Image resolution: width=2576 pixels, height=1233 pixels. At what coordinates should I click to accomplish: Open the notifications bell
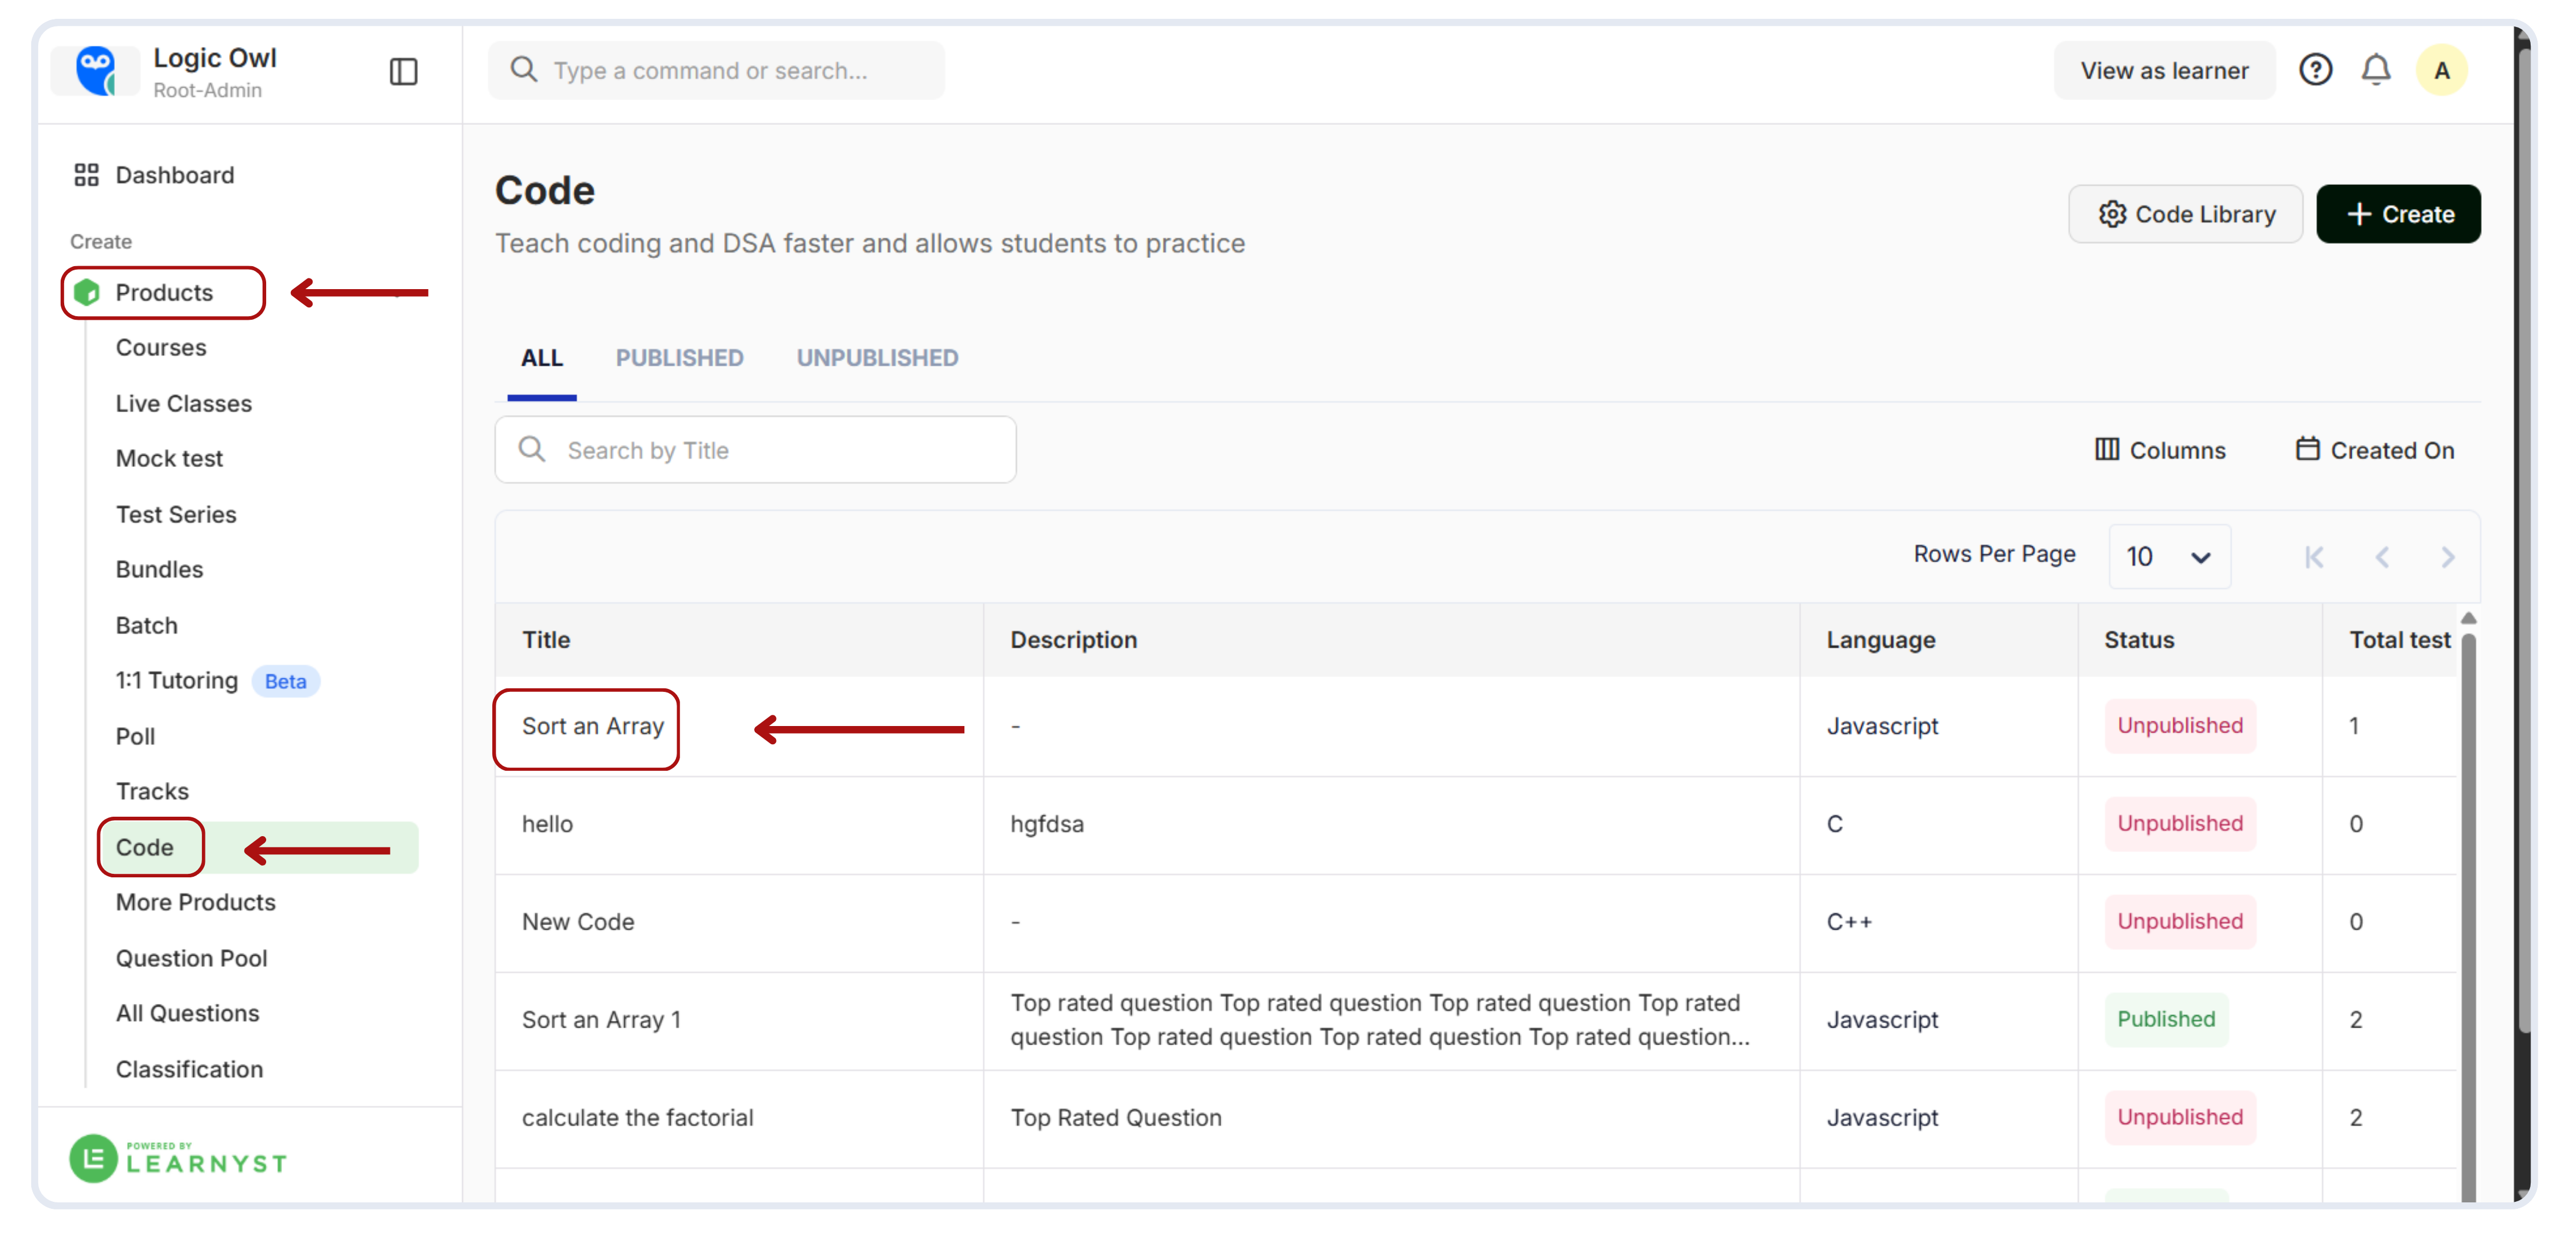click(2376, 70)
